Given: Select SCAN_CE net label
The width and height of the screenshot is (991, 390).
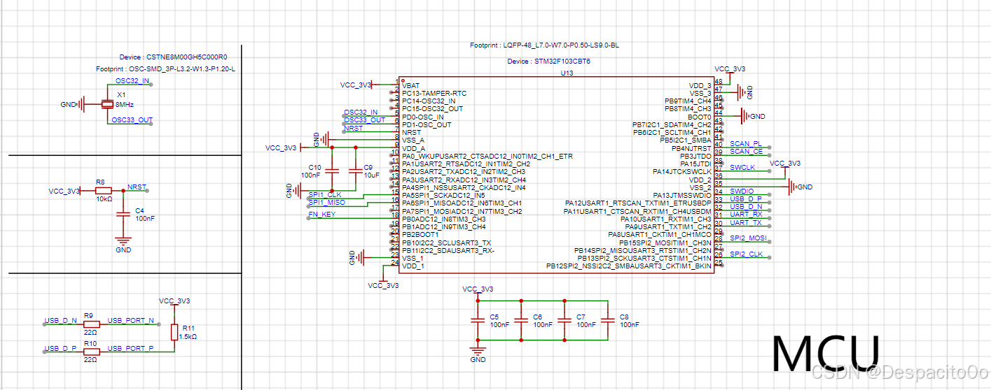Looking at the screenshot, I should coord(746,152).
